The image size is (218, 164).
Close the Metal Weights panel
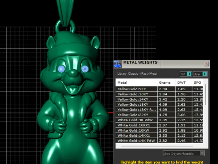(206, 64)
